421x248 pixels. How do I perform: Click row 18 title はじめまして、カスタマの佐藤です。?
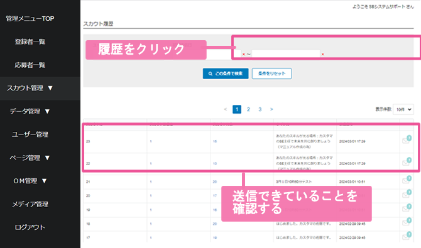303,224
